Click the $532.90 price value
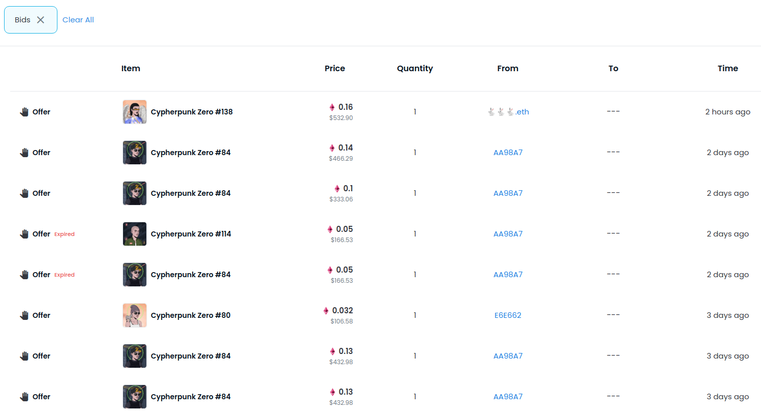The width and height of the screenshot is (761, 414). point(341,118)
